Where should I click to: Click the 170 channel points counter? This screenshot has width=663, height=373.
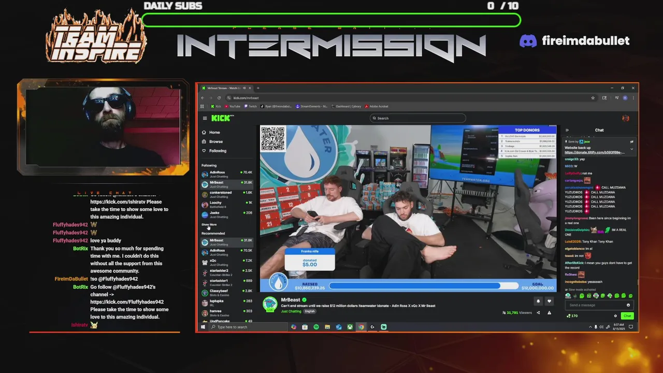572,315
